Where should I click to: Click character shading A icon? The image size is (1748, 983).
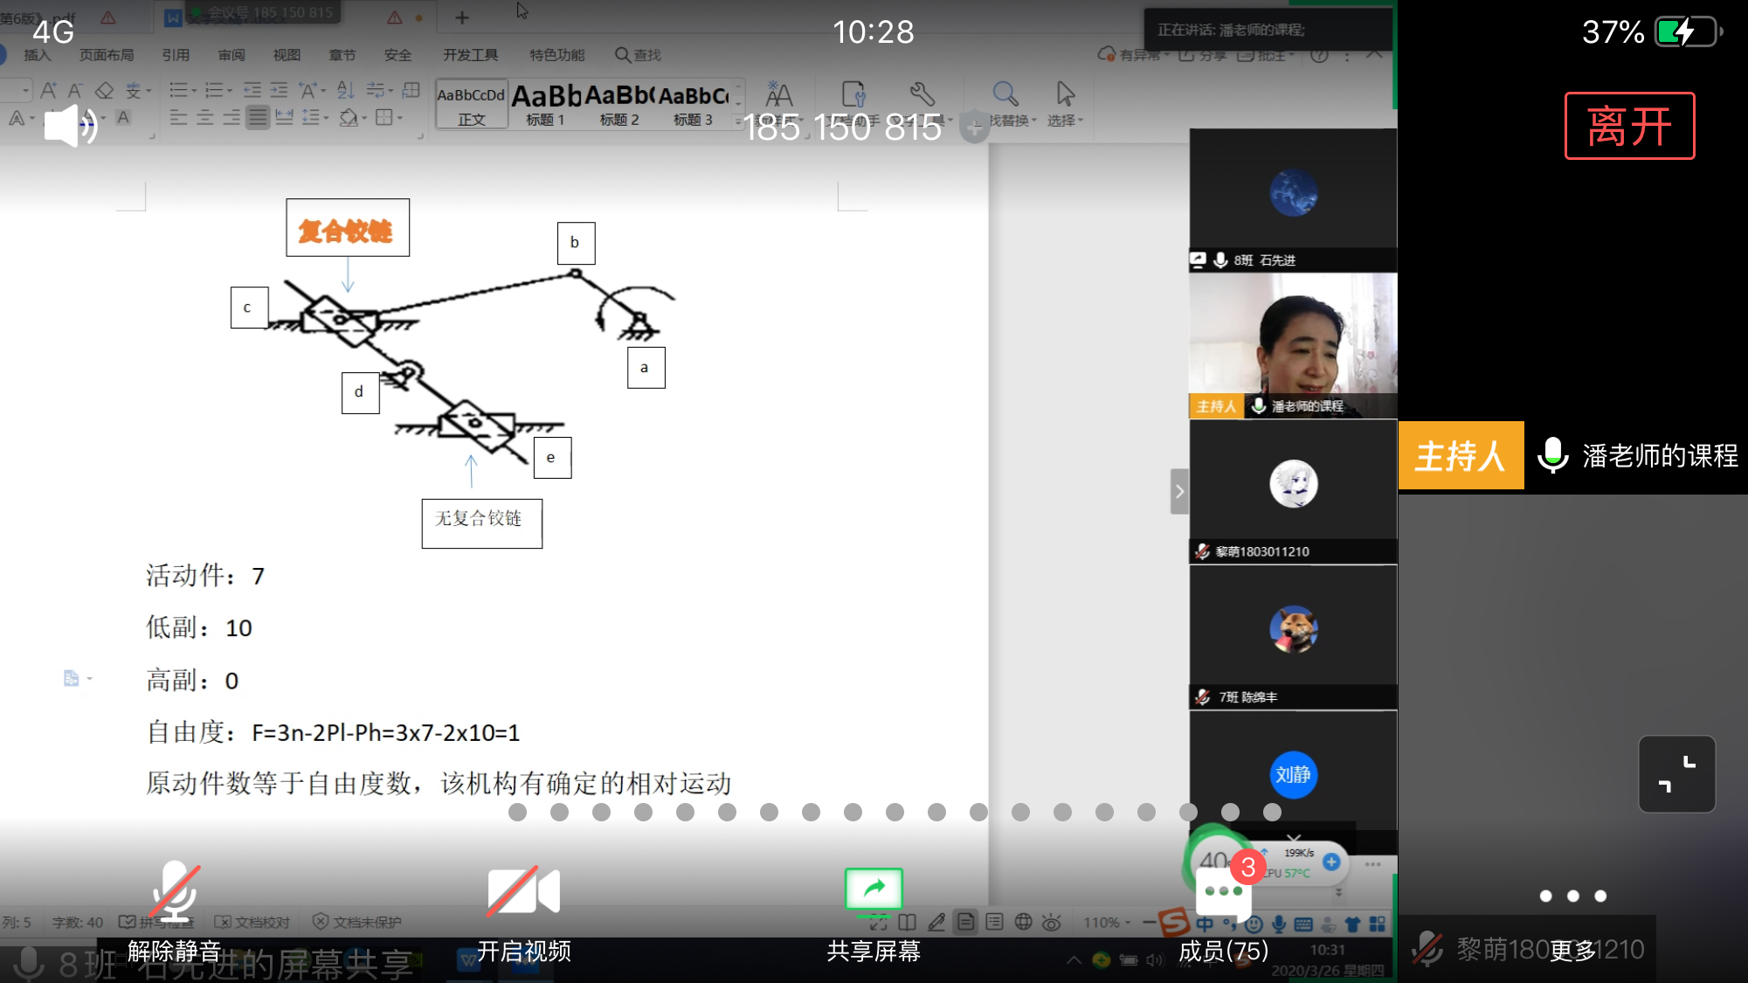pos(124,117)
